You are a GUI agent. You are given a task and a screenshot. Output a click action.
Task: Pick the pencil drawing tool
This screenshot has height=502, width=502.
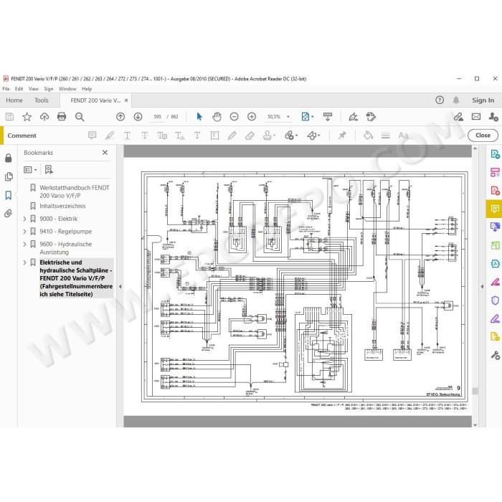coord(232,136)
